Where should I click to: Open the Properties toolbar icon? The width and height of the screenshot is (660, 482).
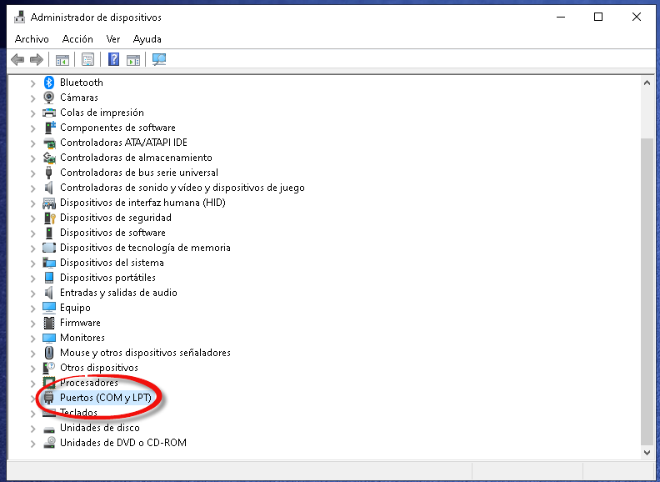88,59
